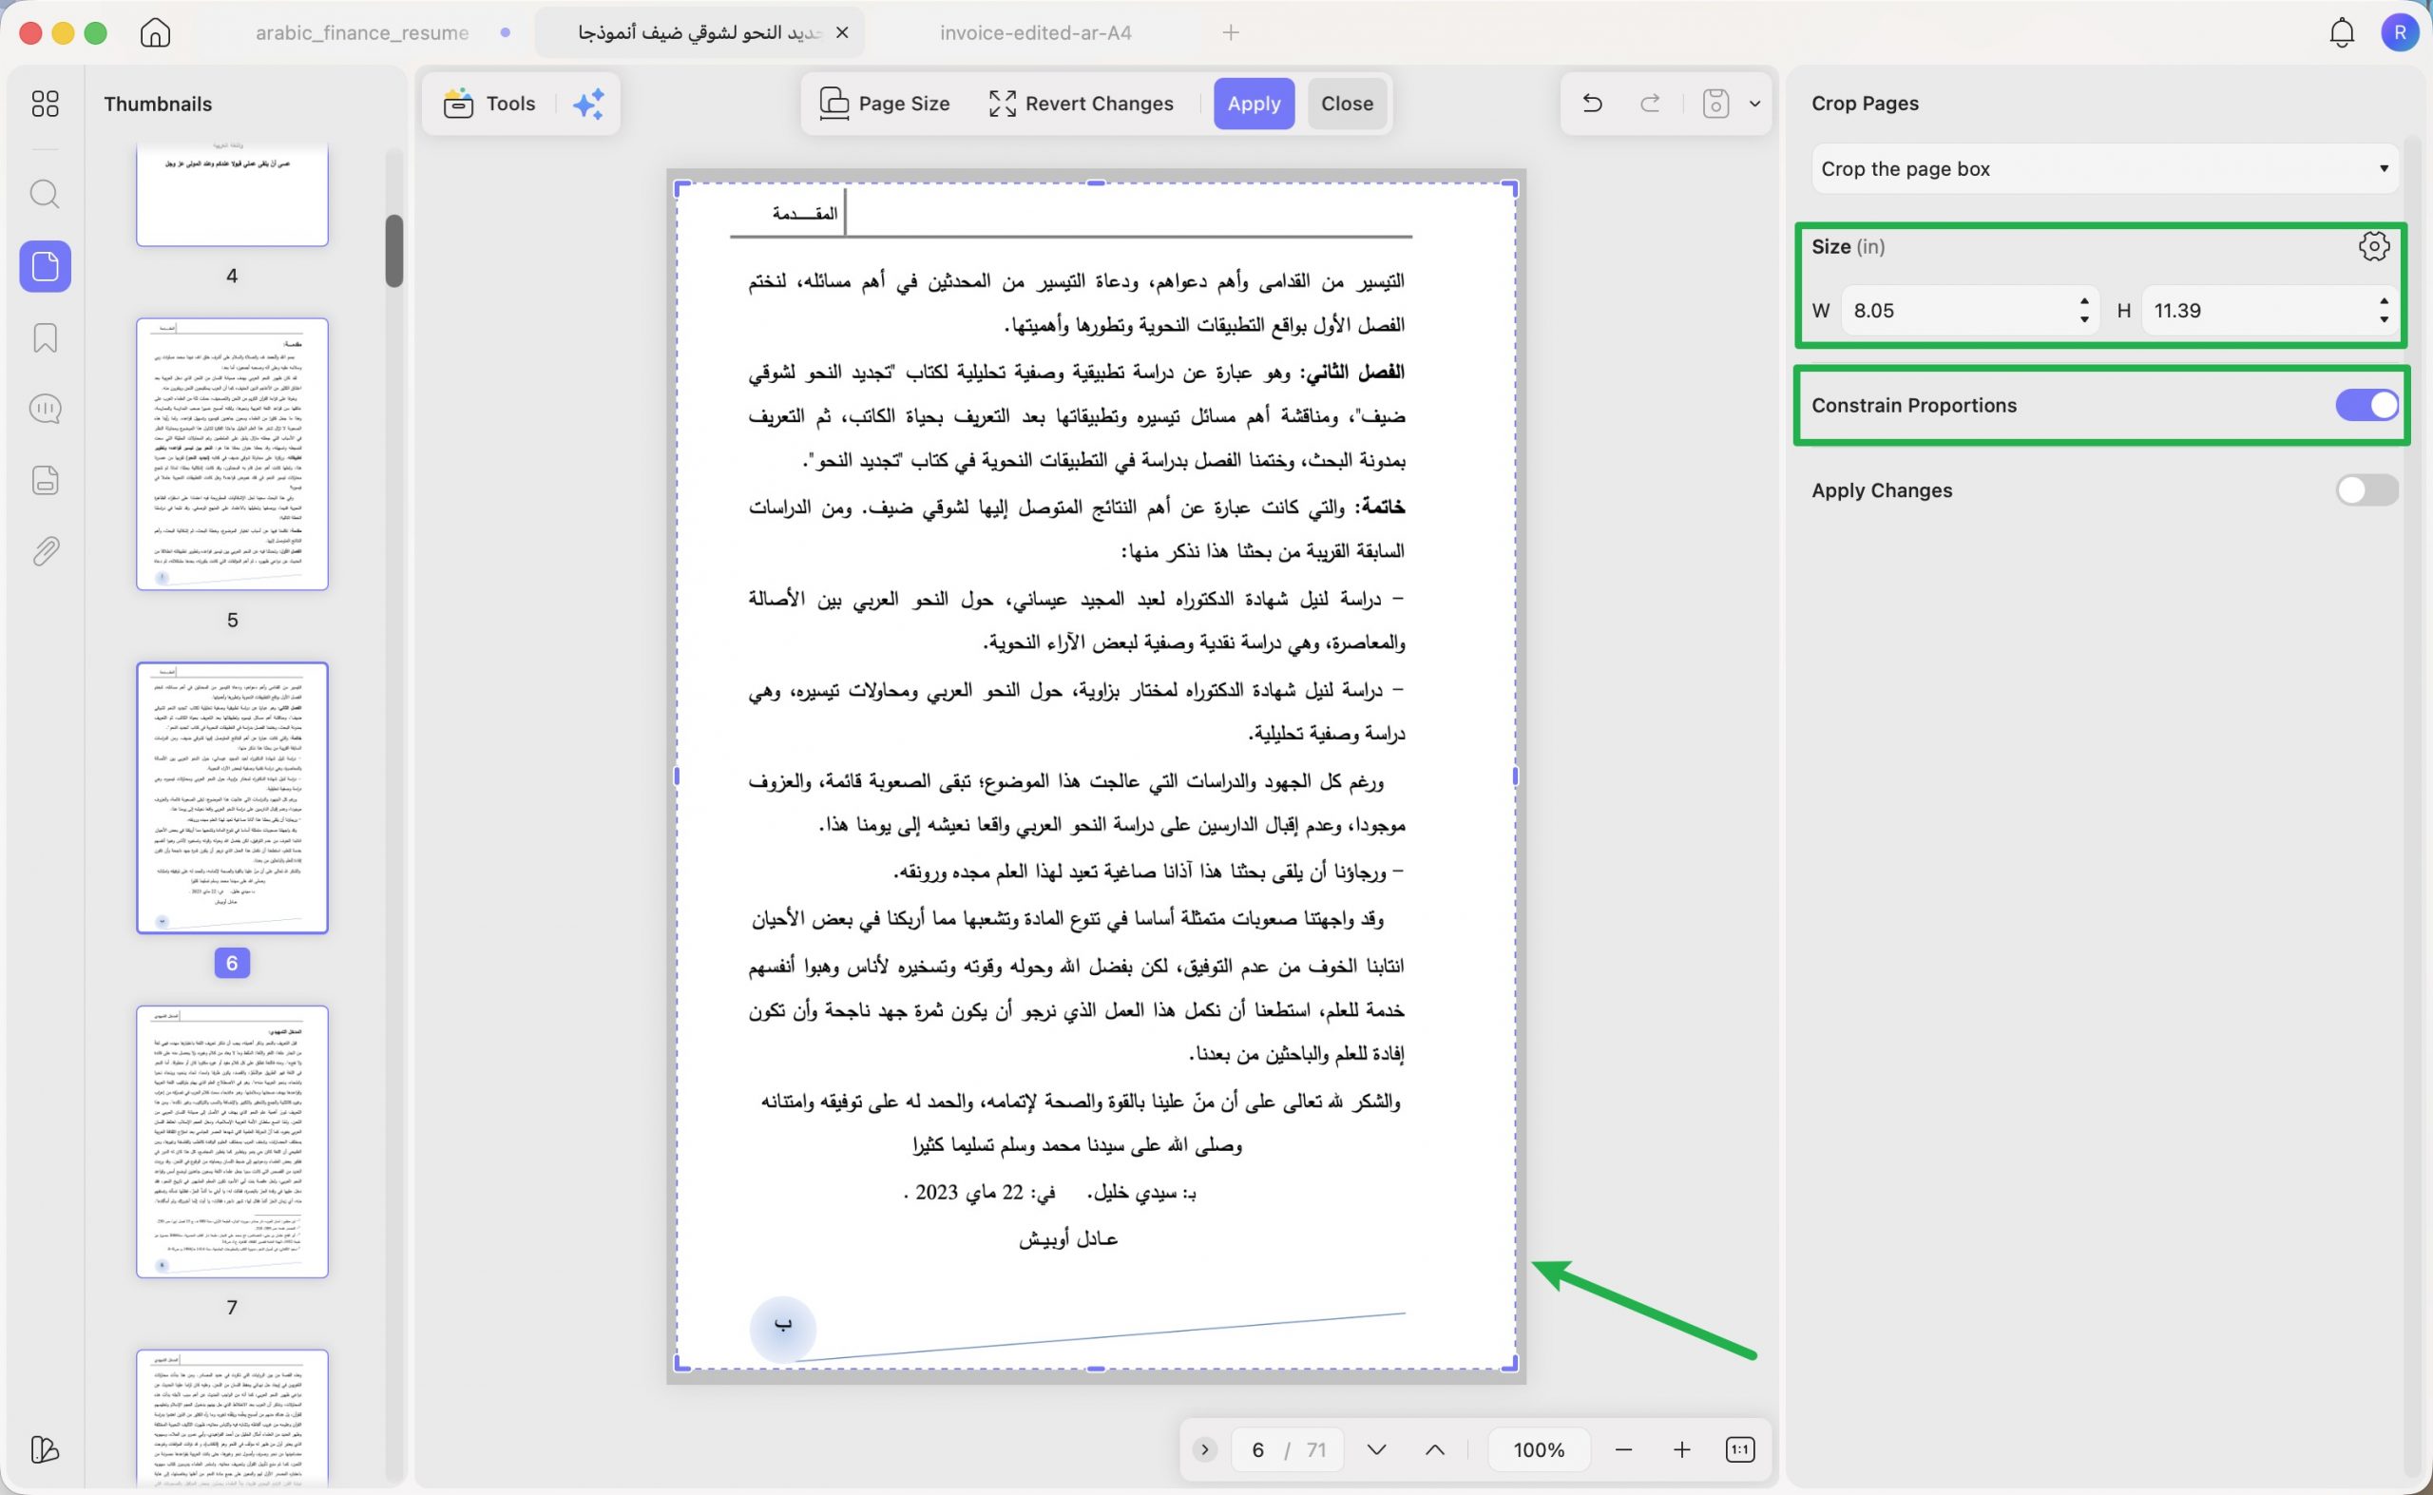Select page 6 thumbnail
This screenshot has height=1495, width=2433.
click(x=232, y=798)
